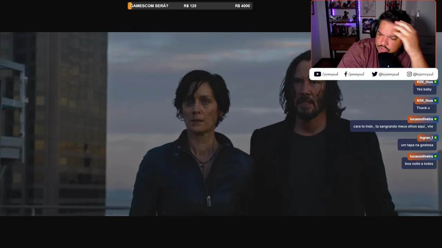Click the badge beside KEK_thus 'Yes baby'

pyautogui.click(x=435, y=82)
